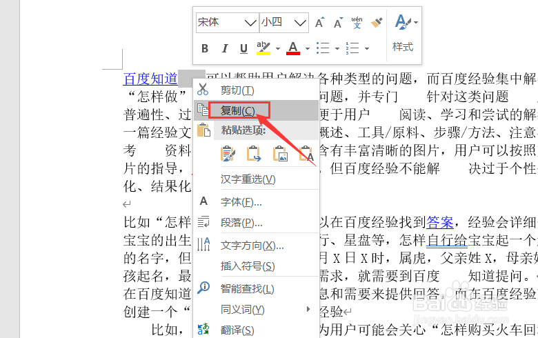Screen dimensions: 538x338
Task: Click the copy pages icon
Action: 202,110
